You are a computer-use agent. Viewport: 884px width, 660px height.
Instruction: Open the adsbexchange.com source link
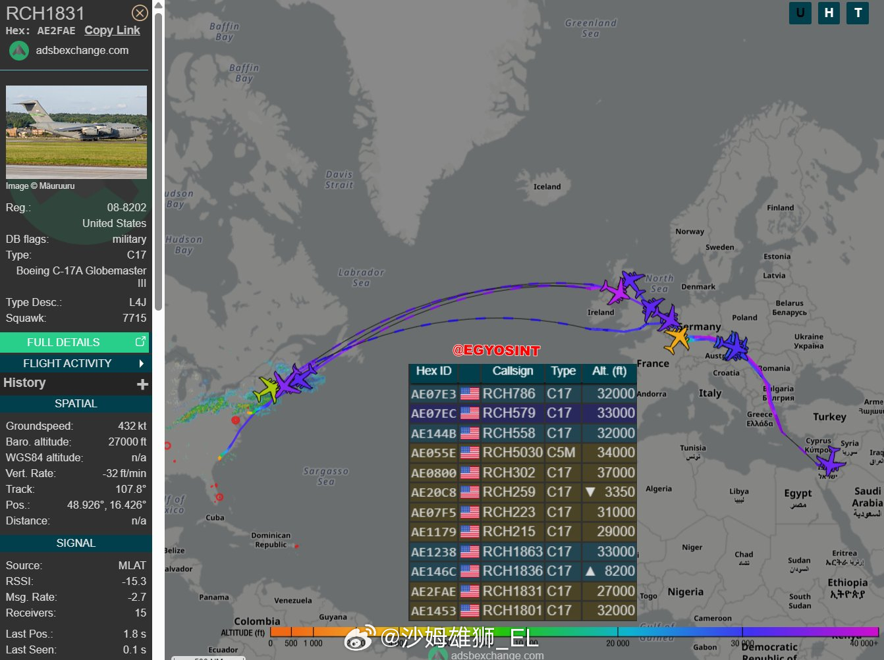[82, 50]
